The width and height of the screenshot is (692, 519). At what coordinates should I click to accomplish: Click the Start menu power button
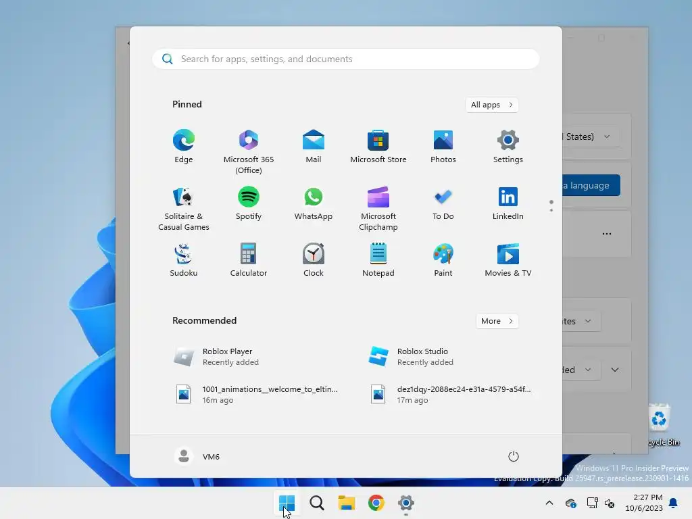[x=514, y=456]
